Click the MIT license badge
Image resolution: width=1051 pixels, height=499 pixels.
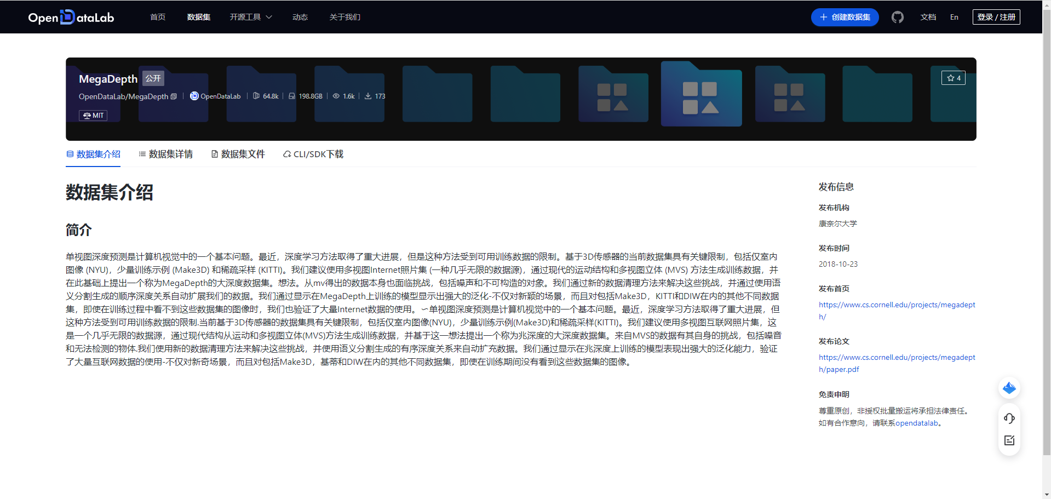point(93,116)
